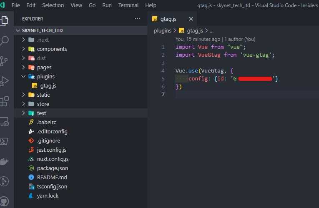319x208 pixels.
Task: Select the gtag.js editor tab
Action: point(173,19)
